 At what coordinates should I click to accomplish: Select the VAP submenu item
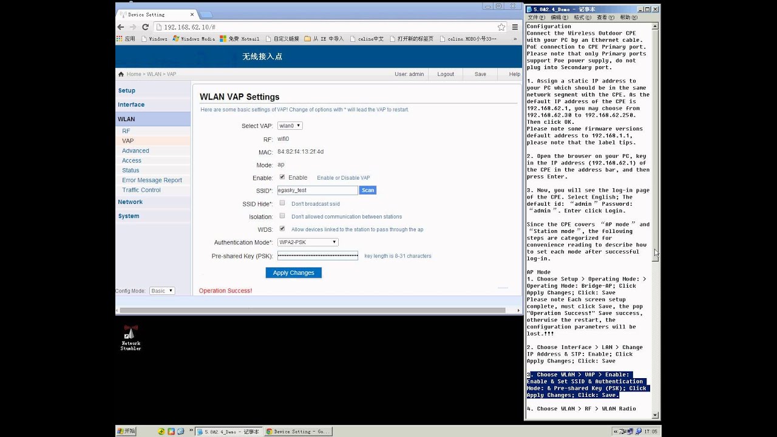coord(152,141)
